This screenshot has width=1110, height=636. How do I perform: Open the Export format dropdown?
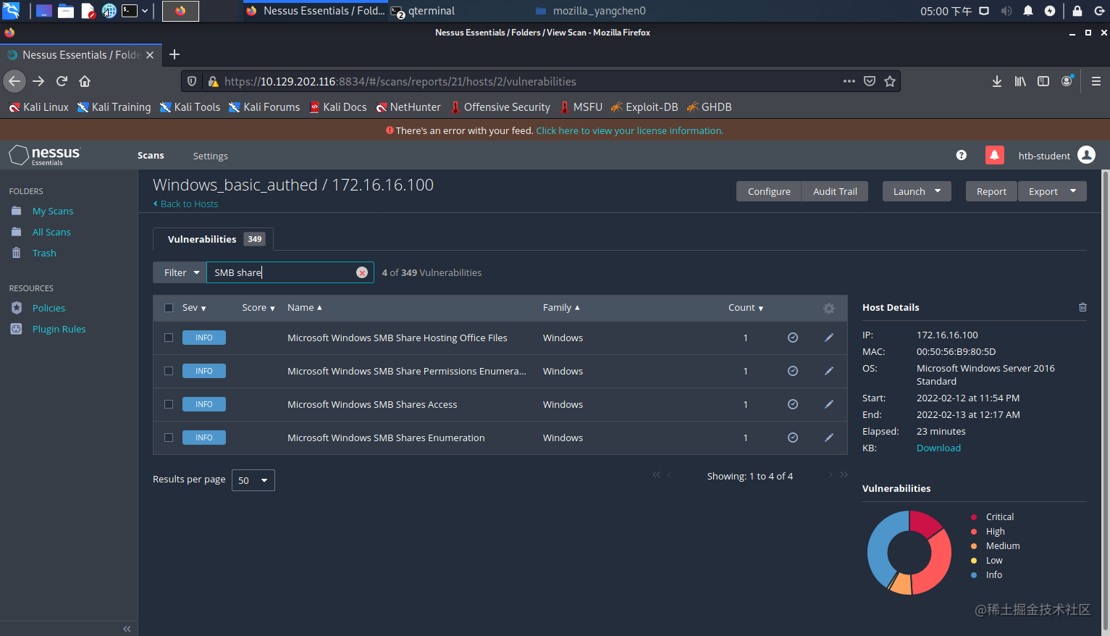point(1052,191)
